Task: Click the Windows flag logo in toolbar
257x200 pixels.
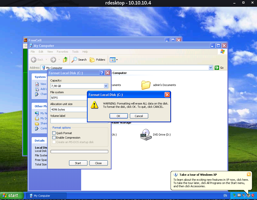Action: pos(223,52)
